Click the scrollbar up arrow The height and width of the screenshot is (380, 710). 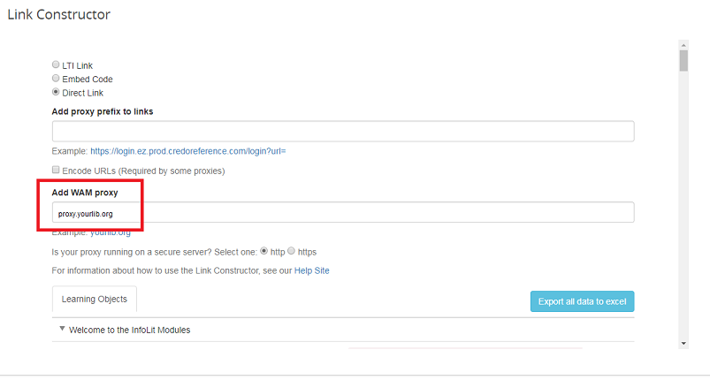click(683, 45)
